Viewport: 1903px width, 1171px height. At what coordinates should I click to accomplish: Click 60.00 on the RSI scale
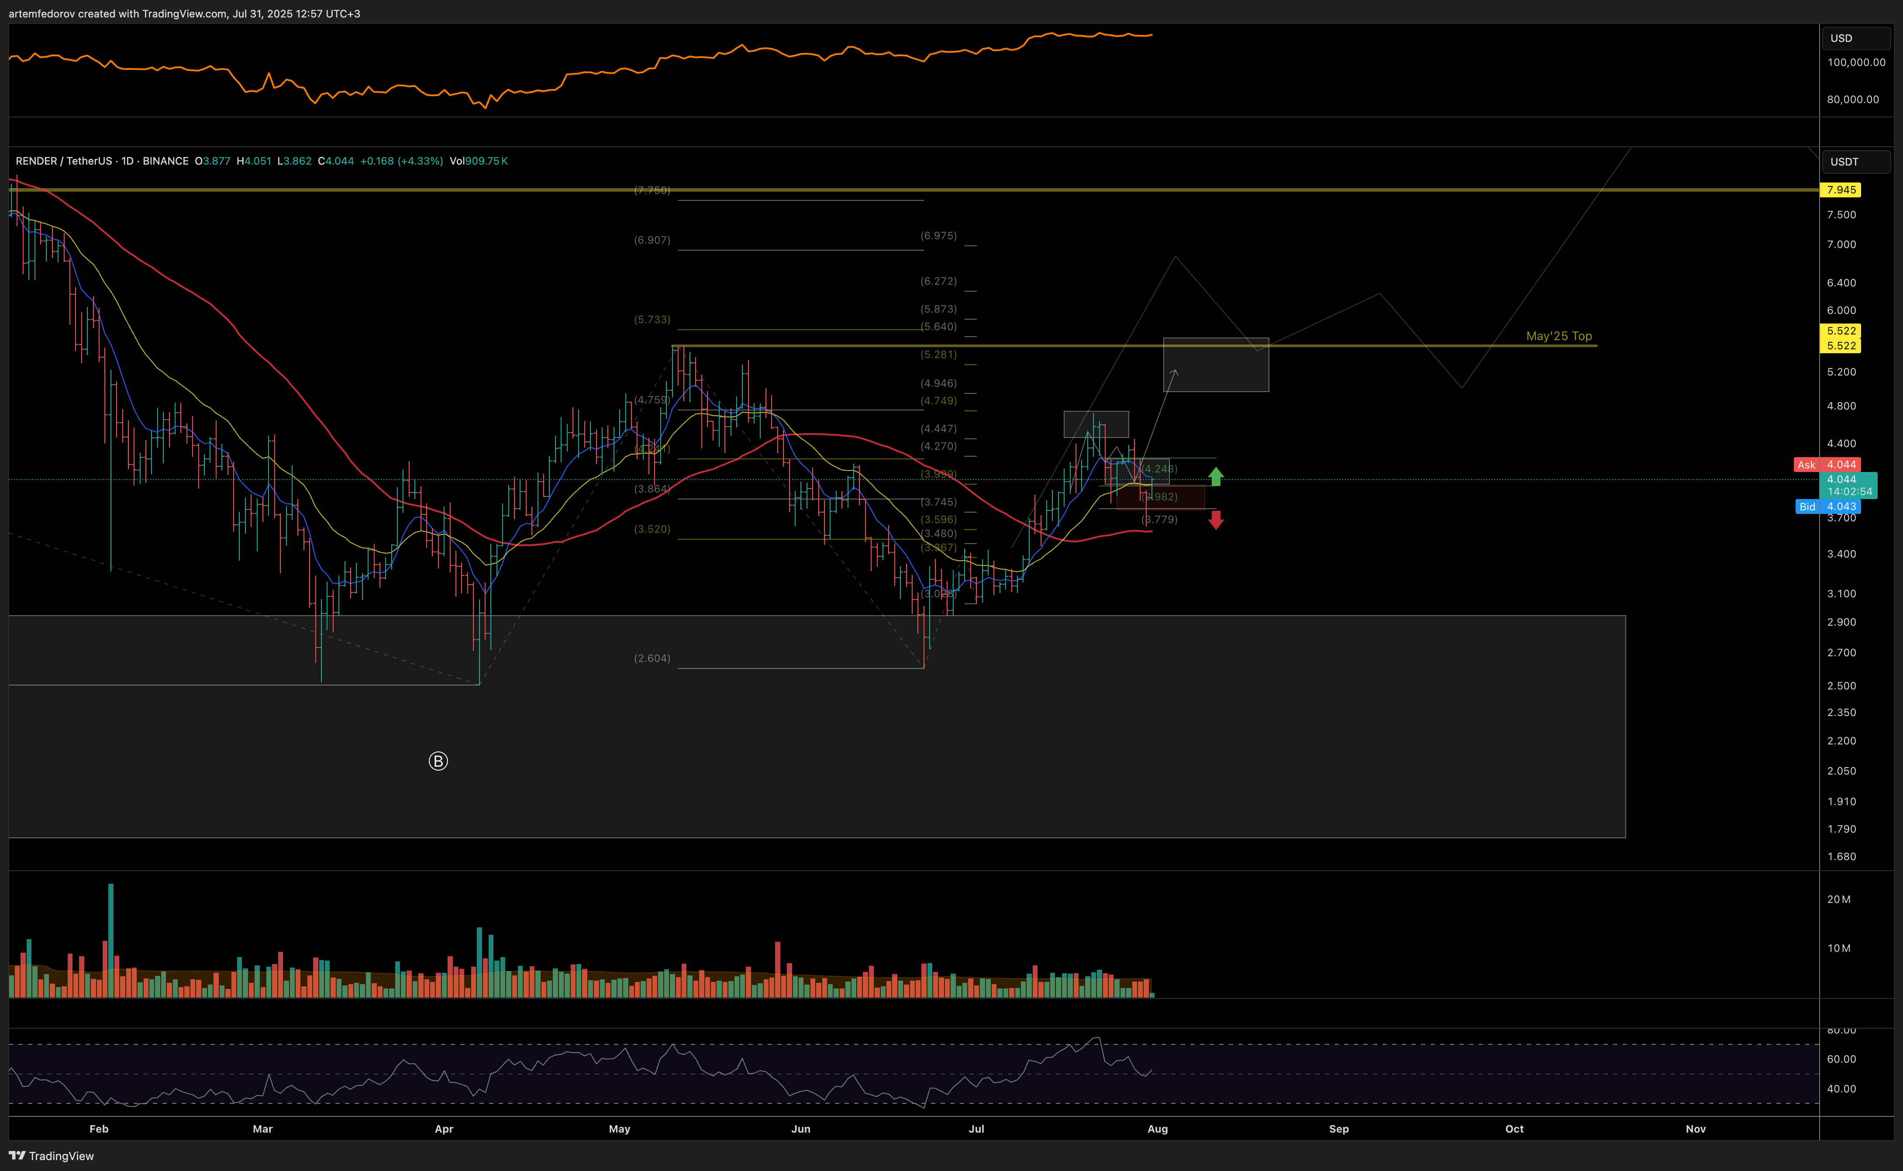(x=1841, y=1059)
